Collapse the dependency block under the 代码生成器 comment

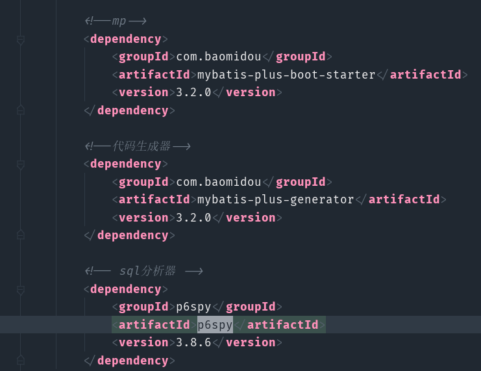(21, 164)
